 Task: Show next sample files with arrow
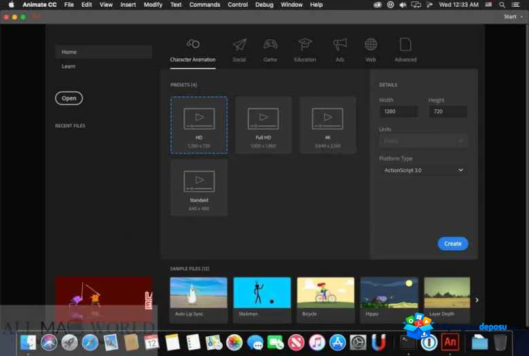[477, 300]
